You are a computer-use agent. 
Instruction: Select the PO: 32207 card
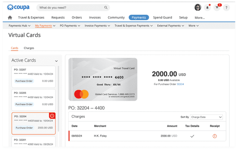(x=34, y=77)
